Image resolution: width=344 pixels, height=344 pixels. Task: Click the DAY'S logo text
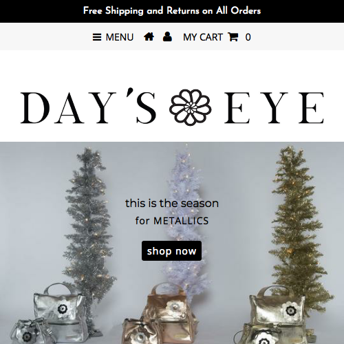pos(89,106)
